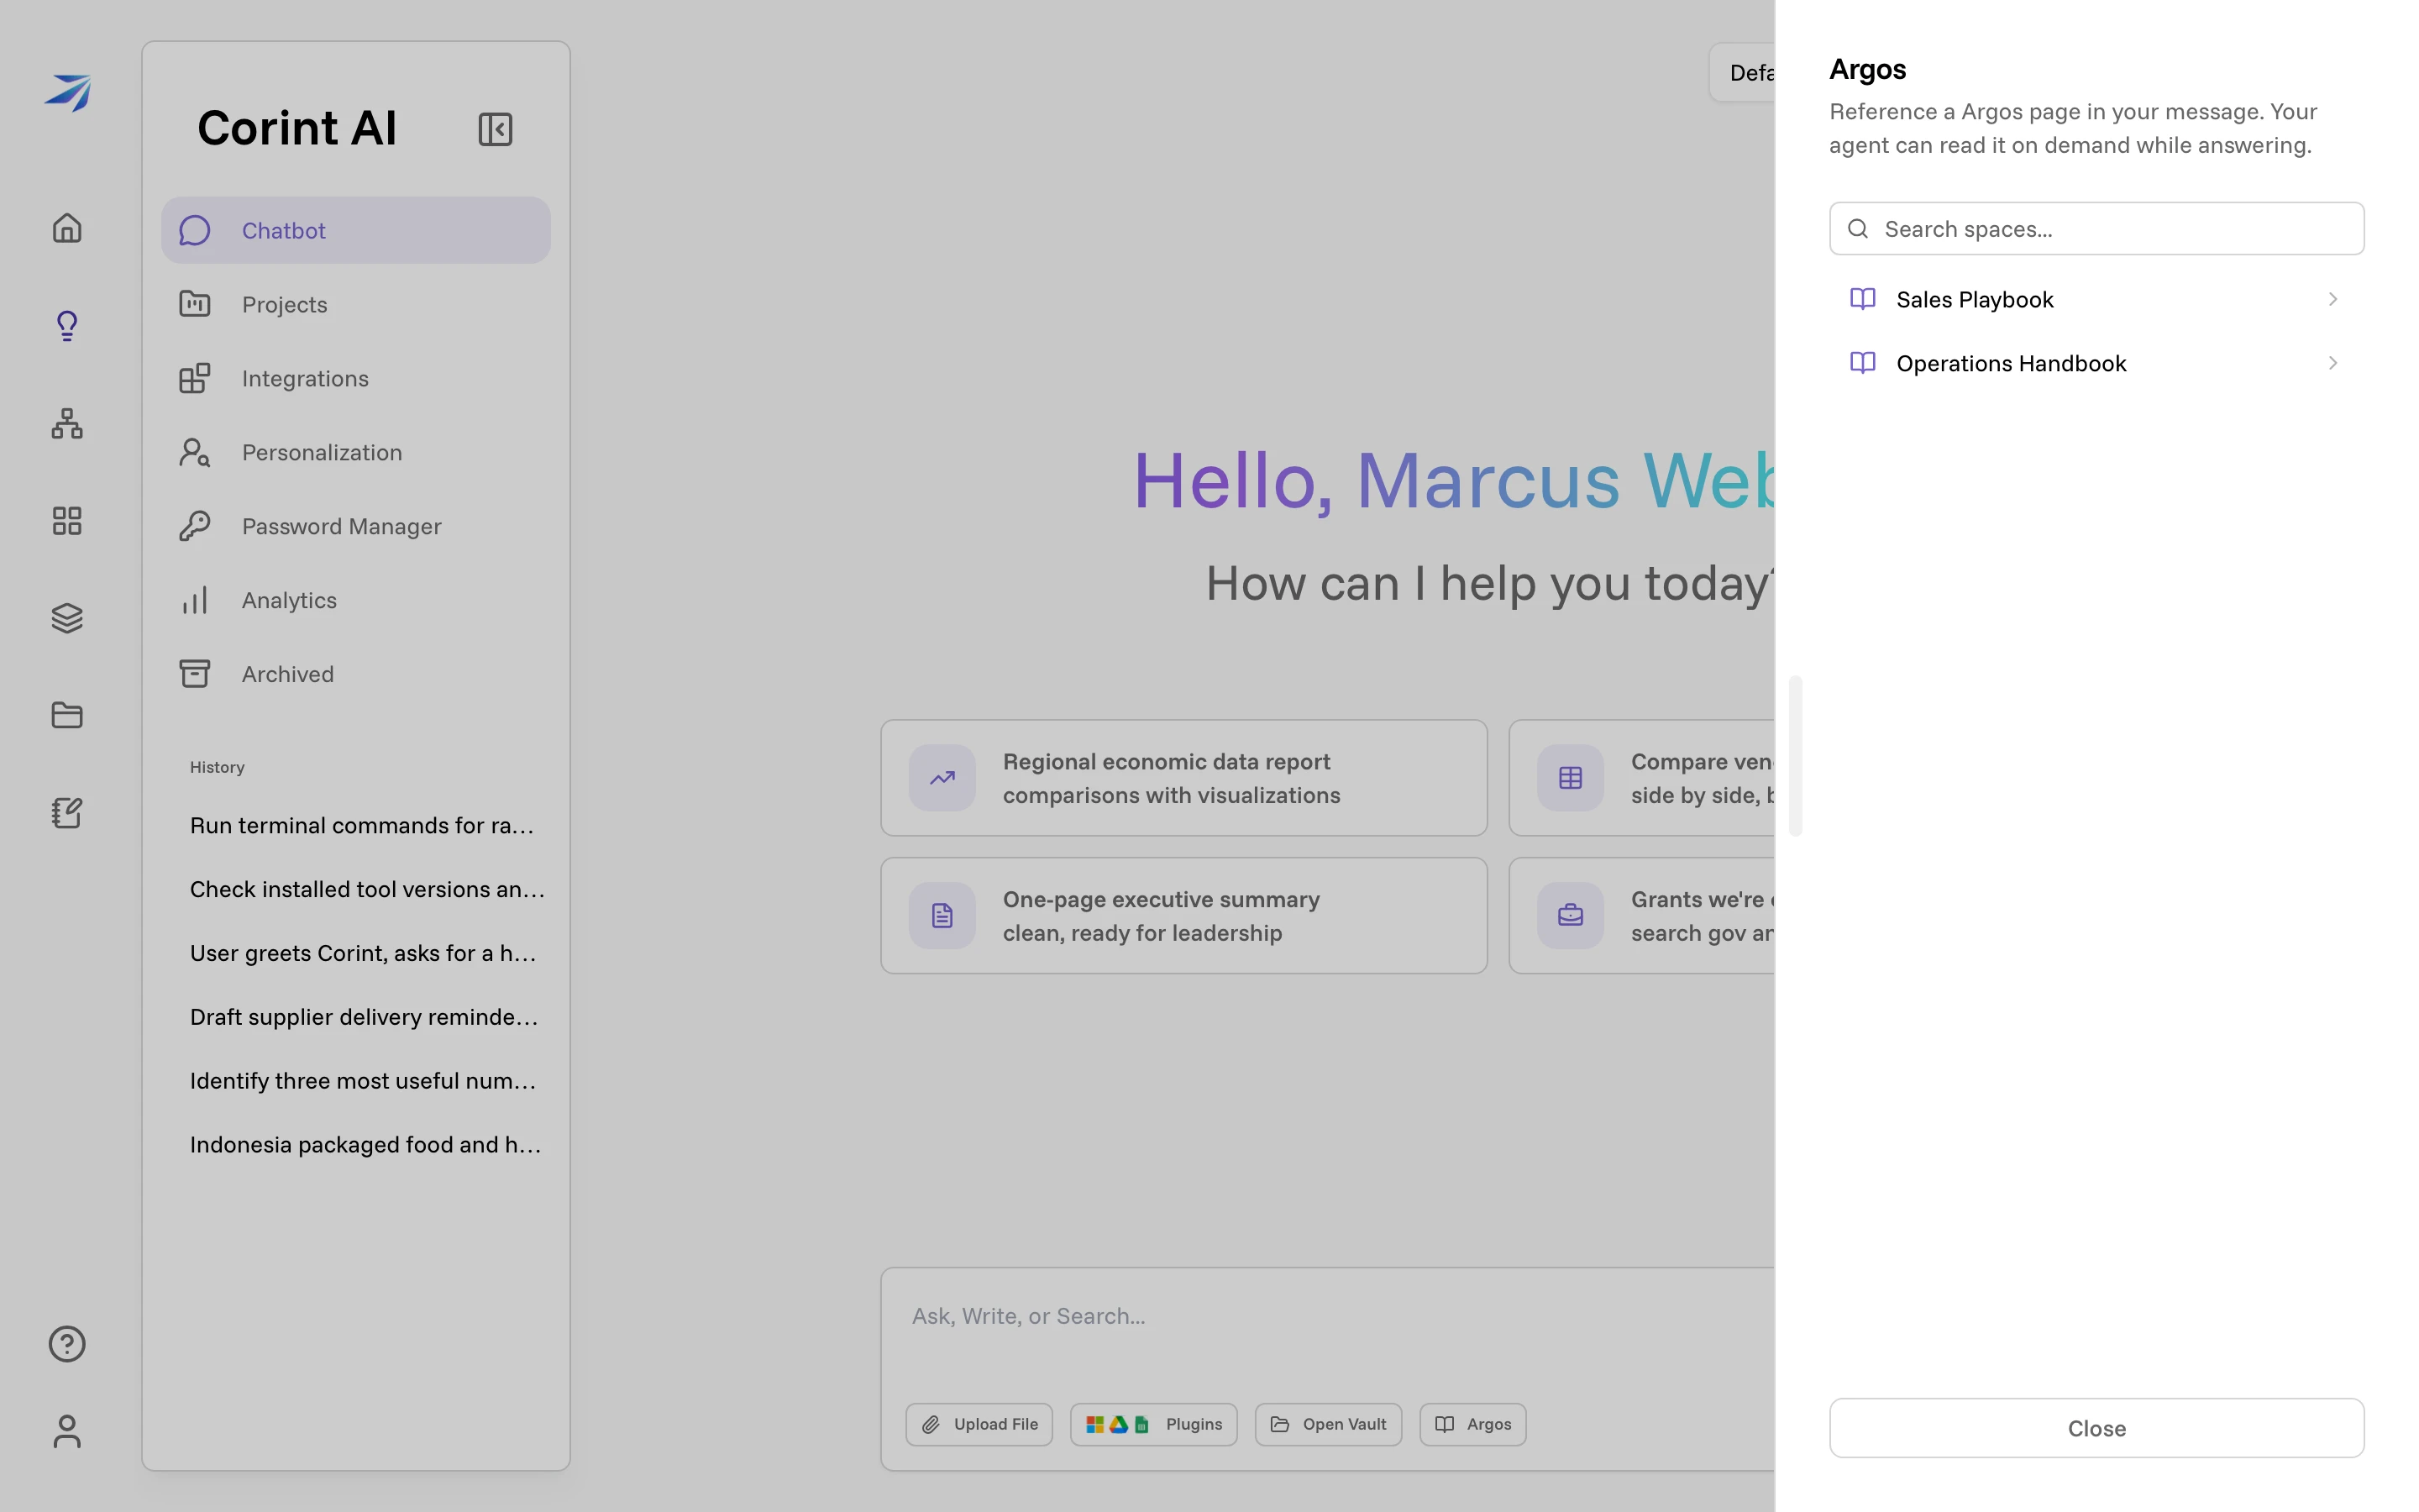Click the Argos panel scrollbar handle
2419x1512 pixels.
tap(1795, 756)
